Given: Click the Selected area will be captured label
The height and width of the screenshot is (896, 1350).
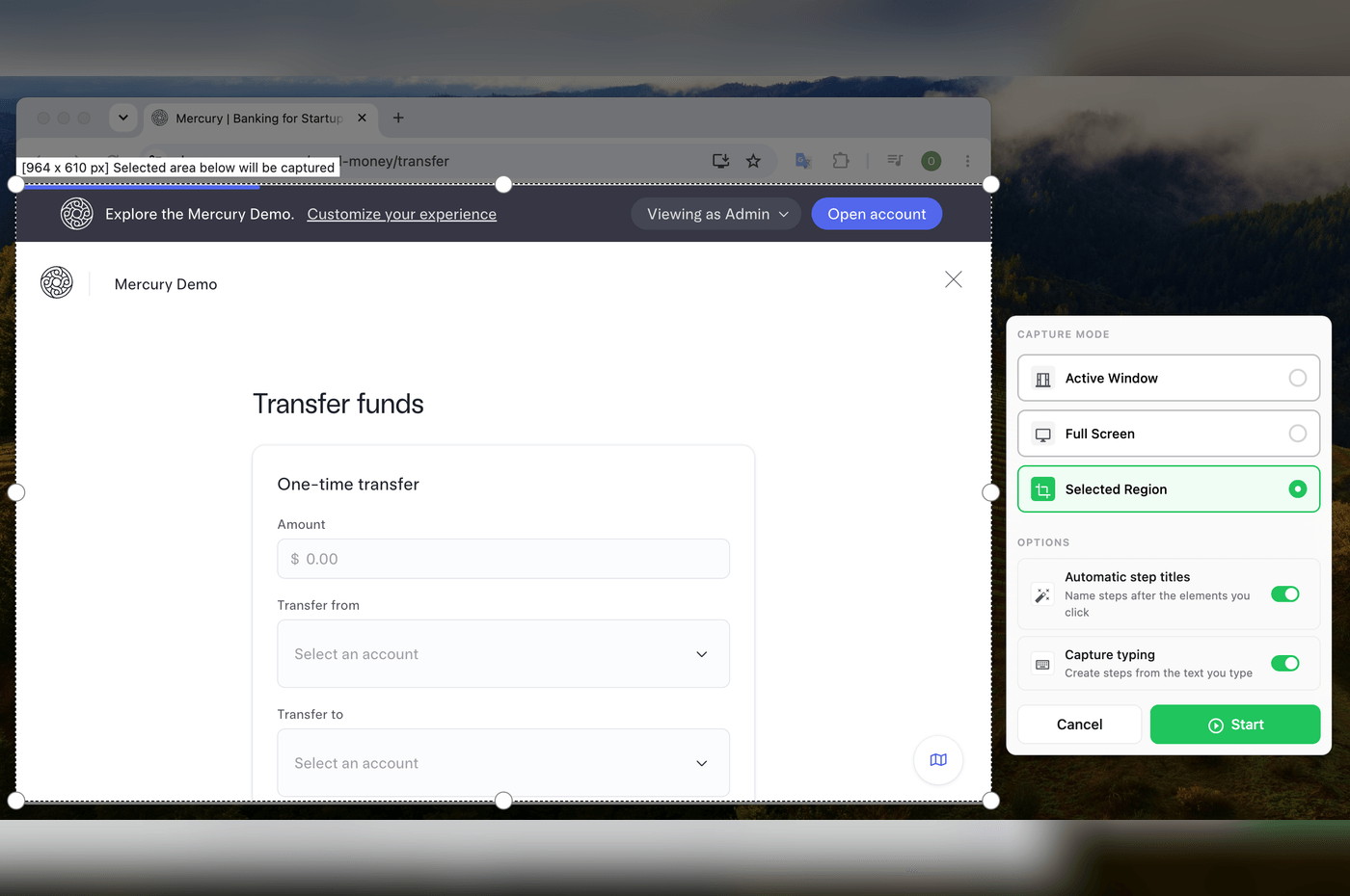Looking at the screenshot, I should point(178,168).
